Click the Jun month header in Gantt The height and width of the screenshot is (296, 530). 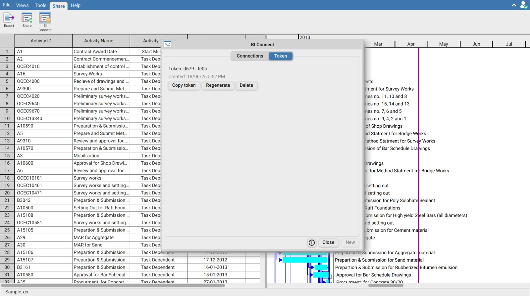click(476, 44)
